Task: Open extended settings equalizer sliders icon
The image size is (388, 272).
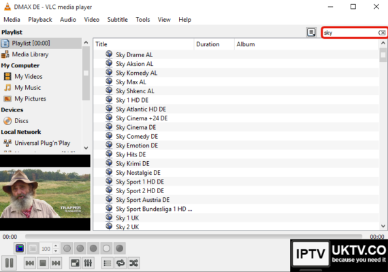Action: 88,263
